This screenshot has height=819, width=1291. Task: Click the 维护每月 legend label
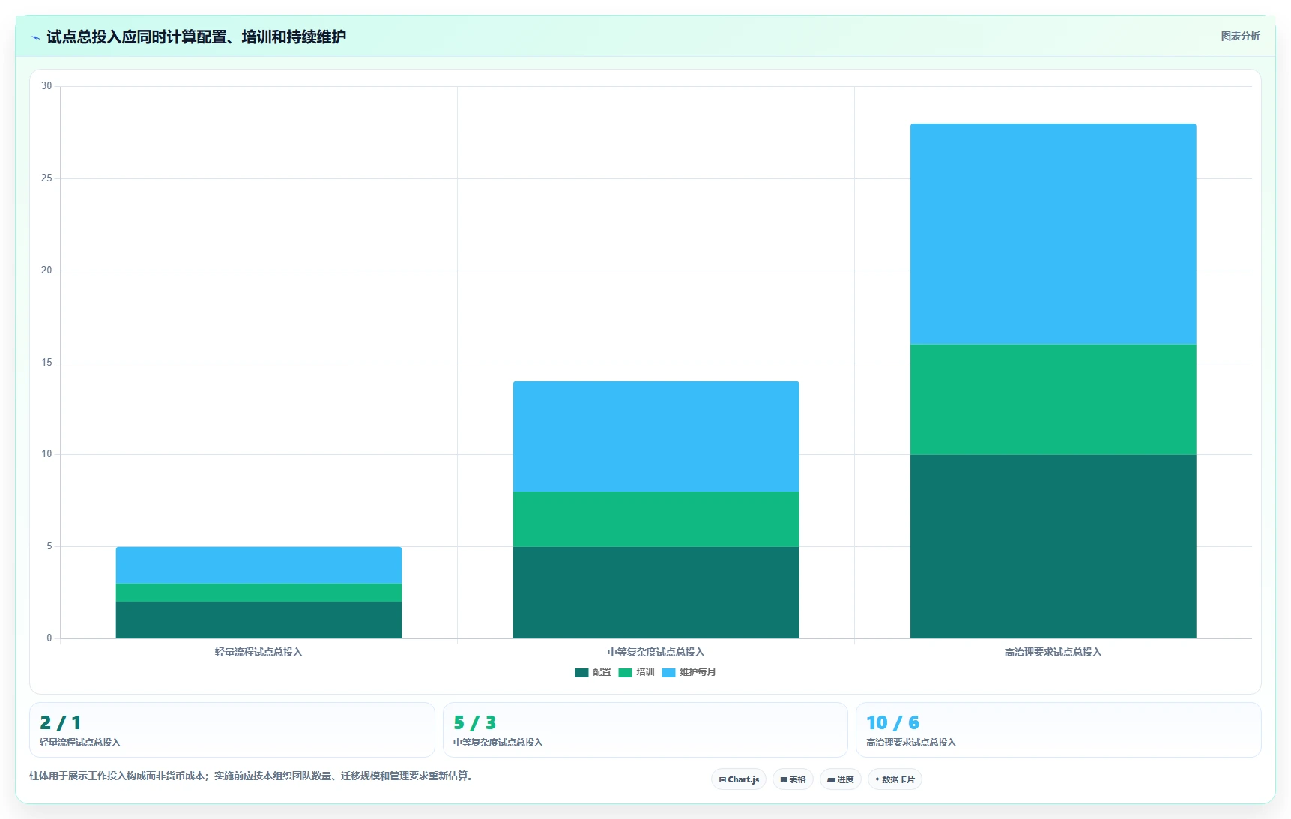(698, 672)
